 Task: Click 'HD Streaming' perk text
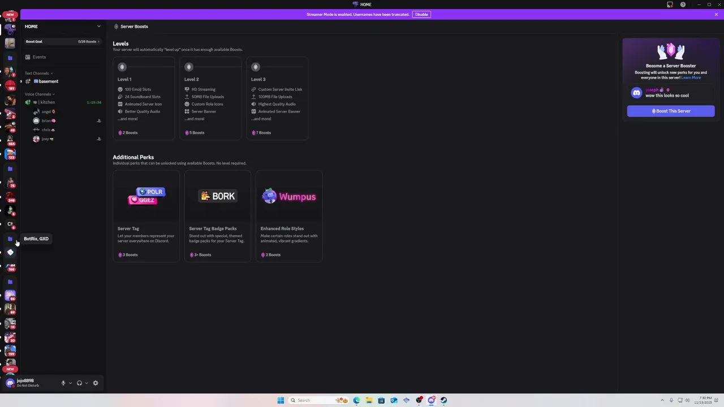point(204,89)
